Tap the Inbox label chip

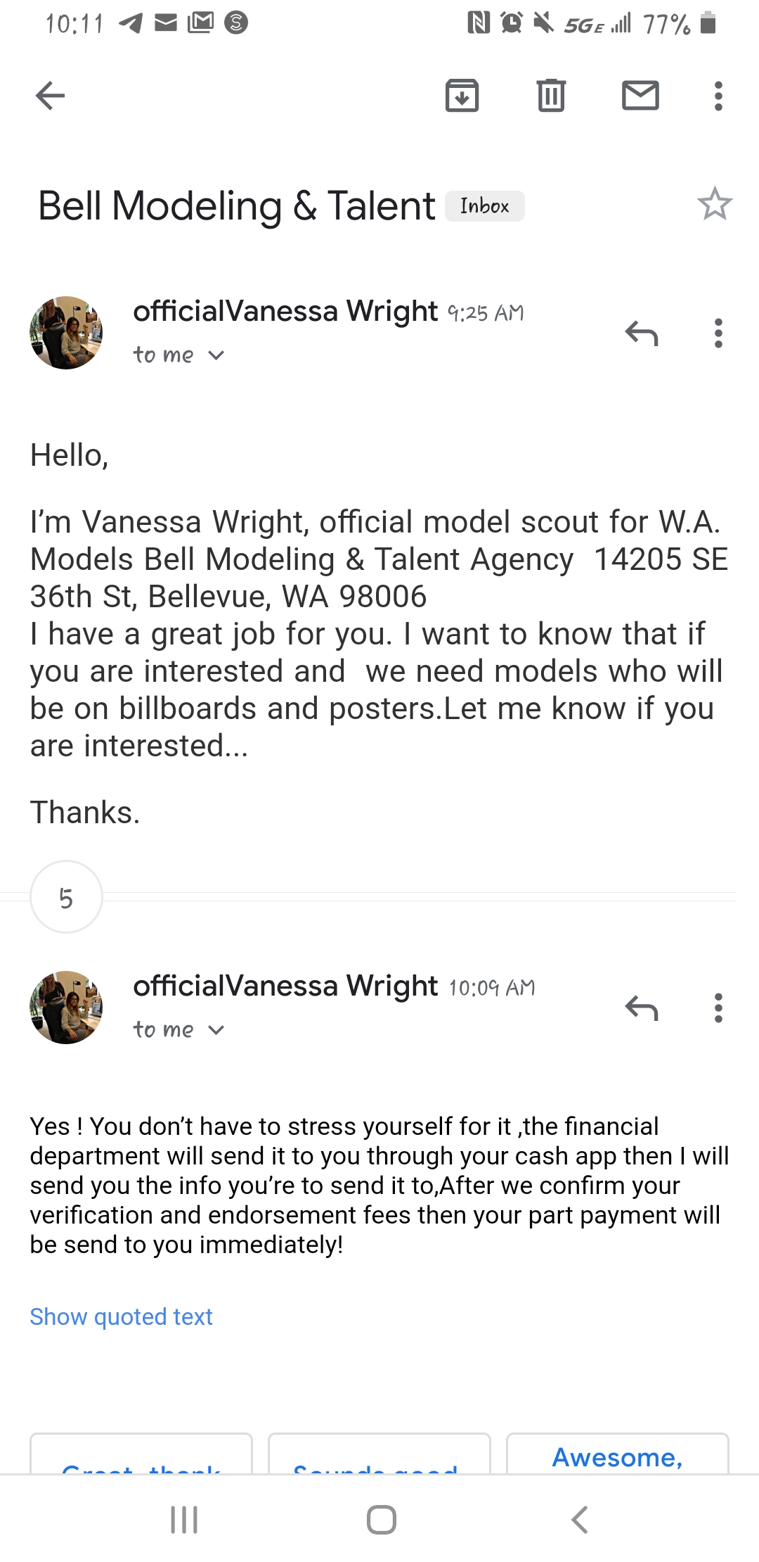click(x=485, y=206)
